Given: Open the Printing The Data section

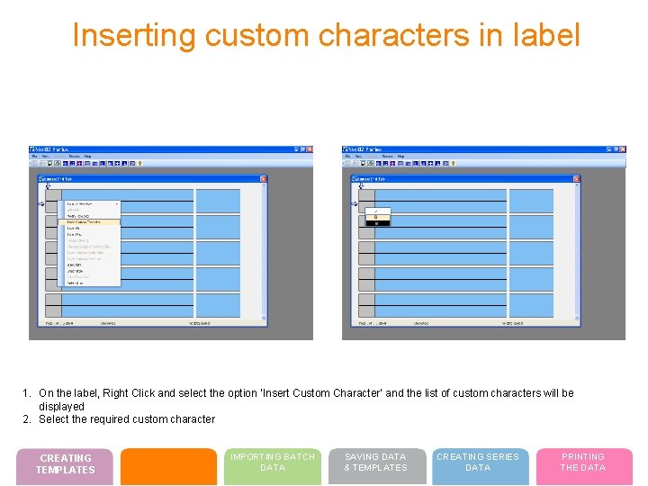Looking at the screenshot, I should (x=584, y=466).
